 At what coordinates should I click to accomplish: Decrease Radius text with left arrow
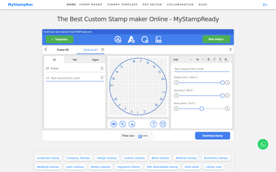pyautogui.click(x=176, y=83)
